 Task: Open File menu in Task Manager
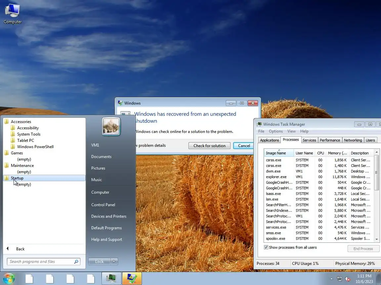[261, 131]
